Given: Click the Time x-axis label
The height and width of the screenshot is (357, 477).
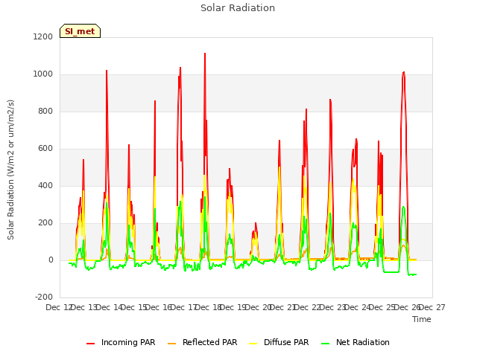Looking at the screenshot, I should (421, 319).
